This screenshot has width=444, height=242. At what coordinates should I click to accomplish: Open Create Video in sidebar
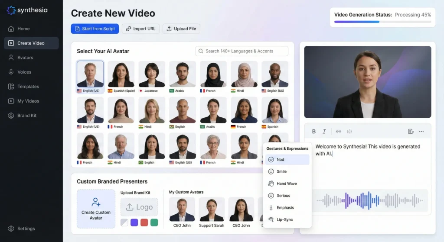coord(31,43)
